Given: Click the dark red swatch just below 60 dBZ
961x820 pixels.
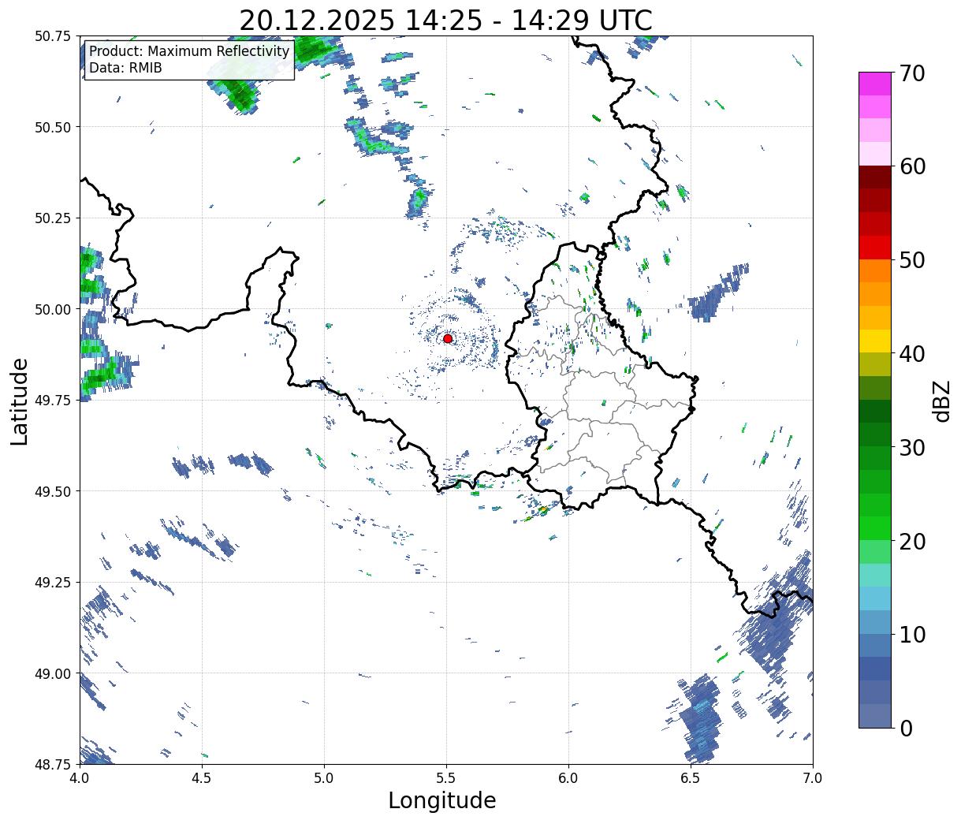Looking at the screenshot, I should [875, 177].
